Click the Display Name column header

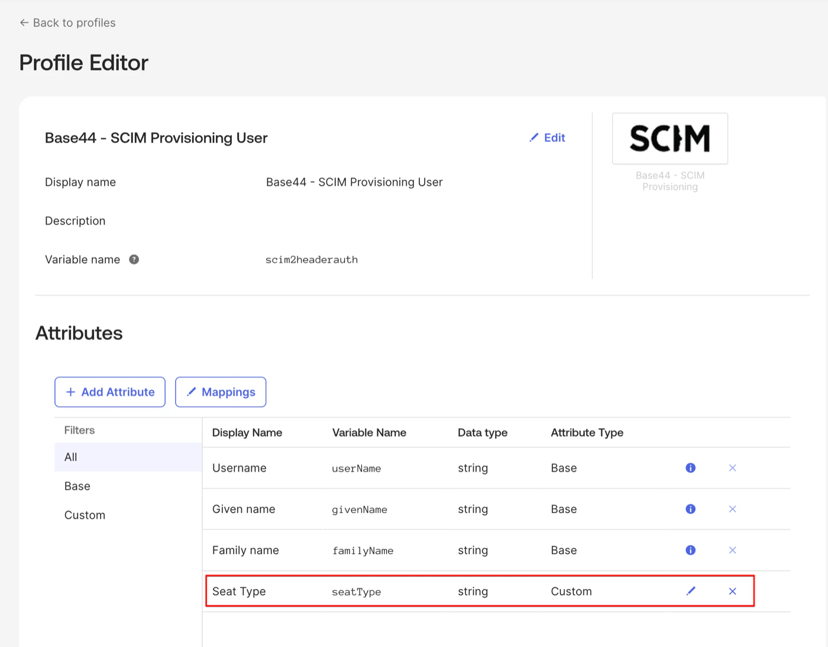point(247,433)
